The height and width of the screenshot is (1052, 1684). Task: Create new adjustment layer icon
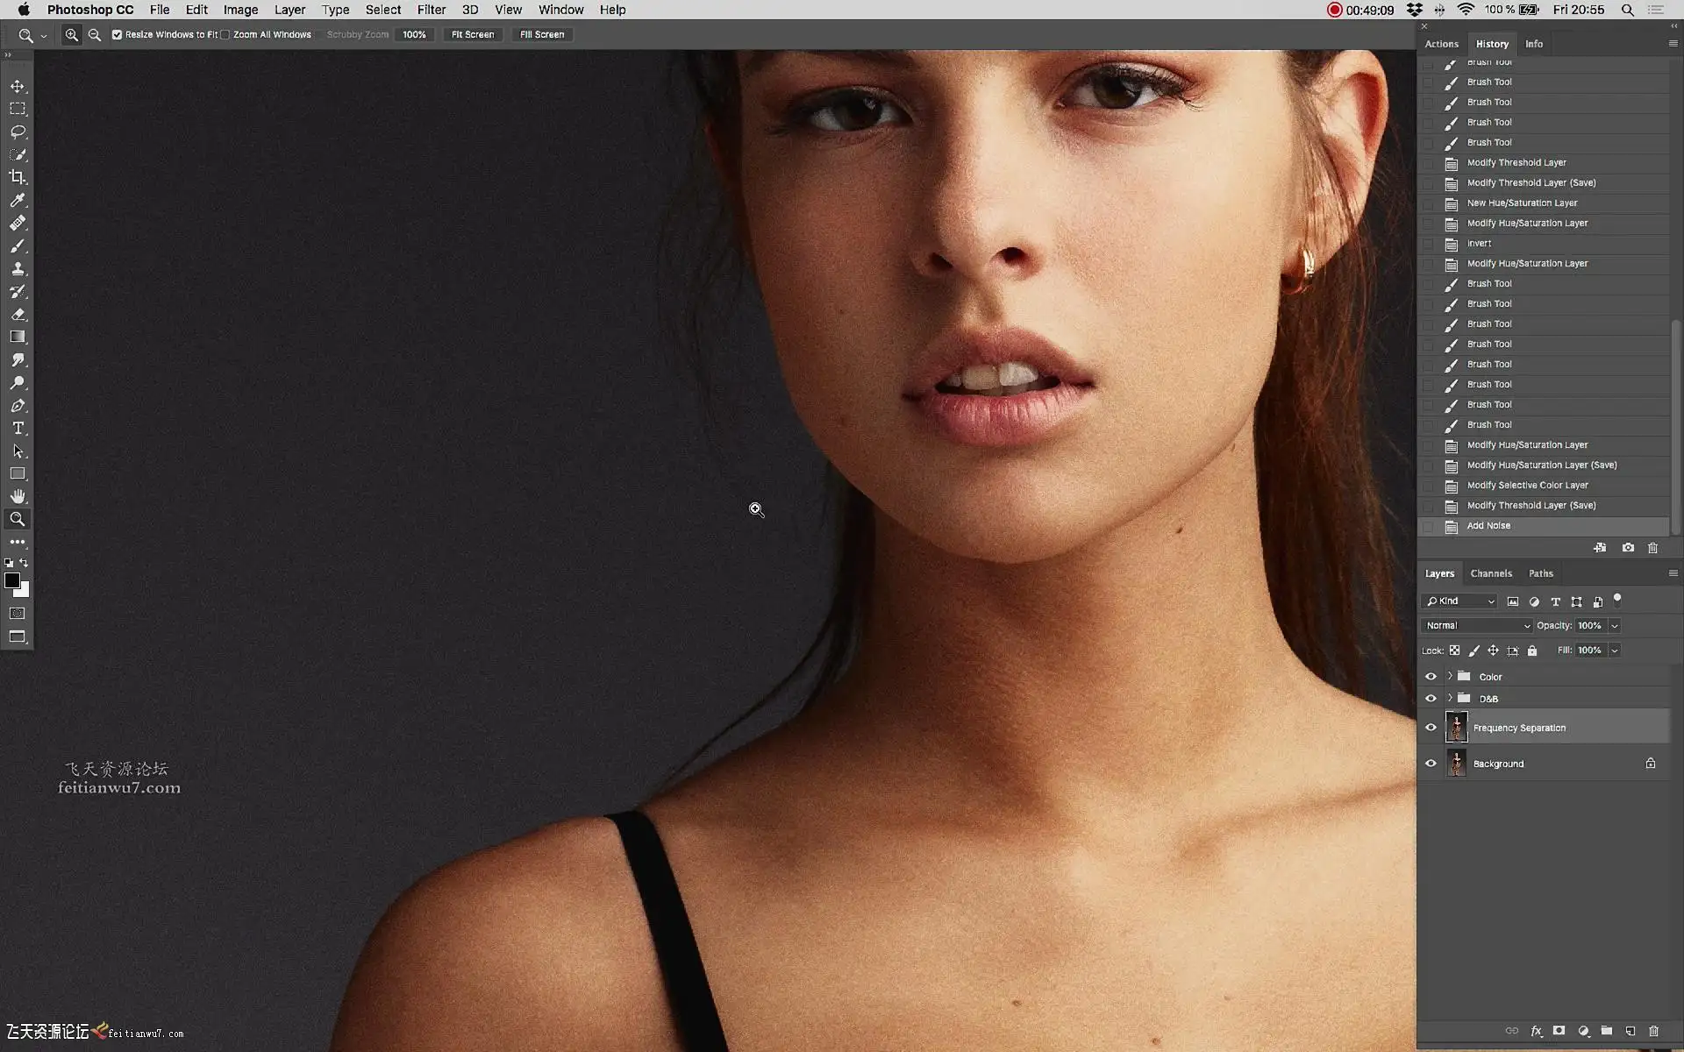pos(1583,1031)
